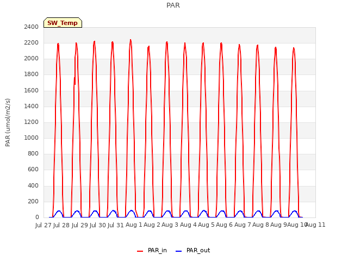Click the Jul 31 x-axis date label
Screen dimensions: 348x261
click(x=116, y=225)
